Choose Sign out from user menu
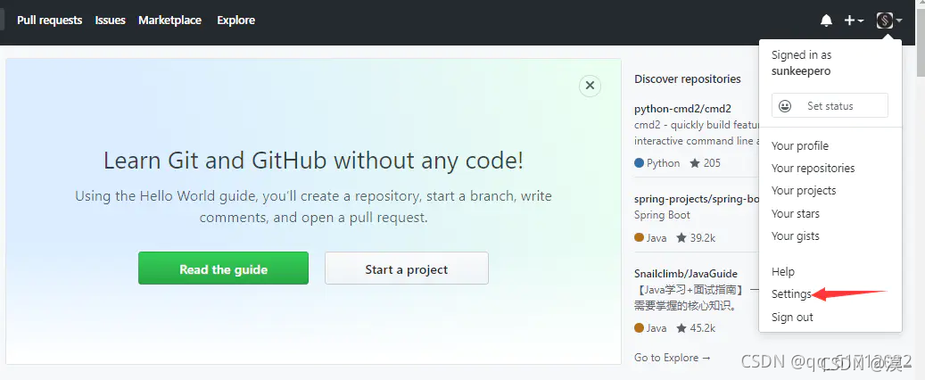925x380 pixels. (x=792, y=317)
